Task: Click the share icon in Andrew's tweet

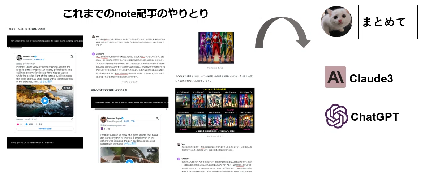Action: 36,124
